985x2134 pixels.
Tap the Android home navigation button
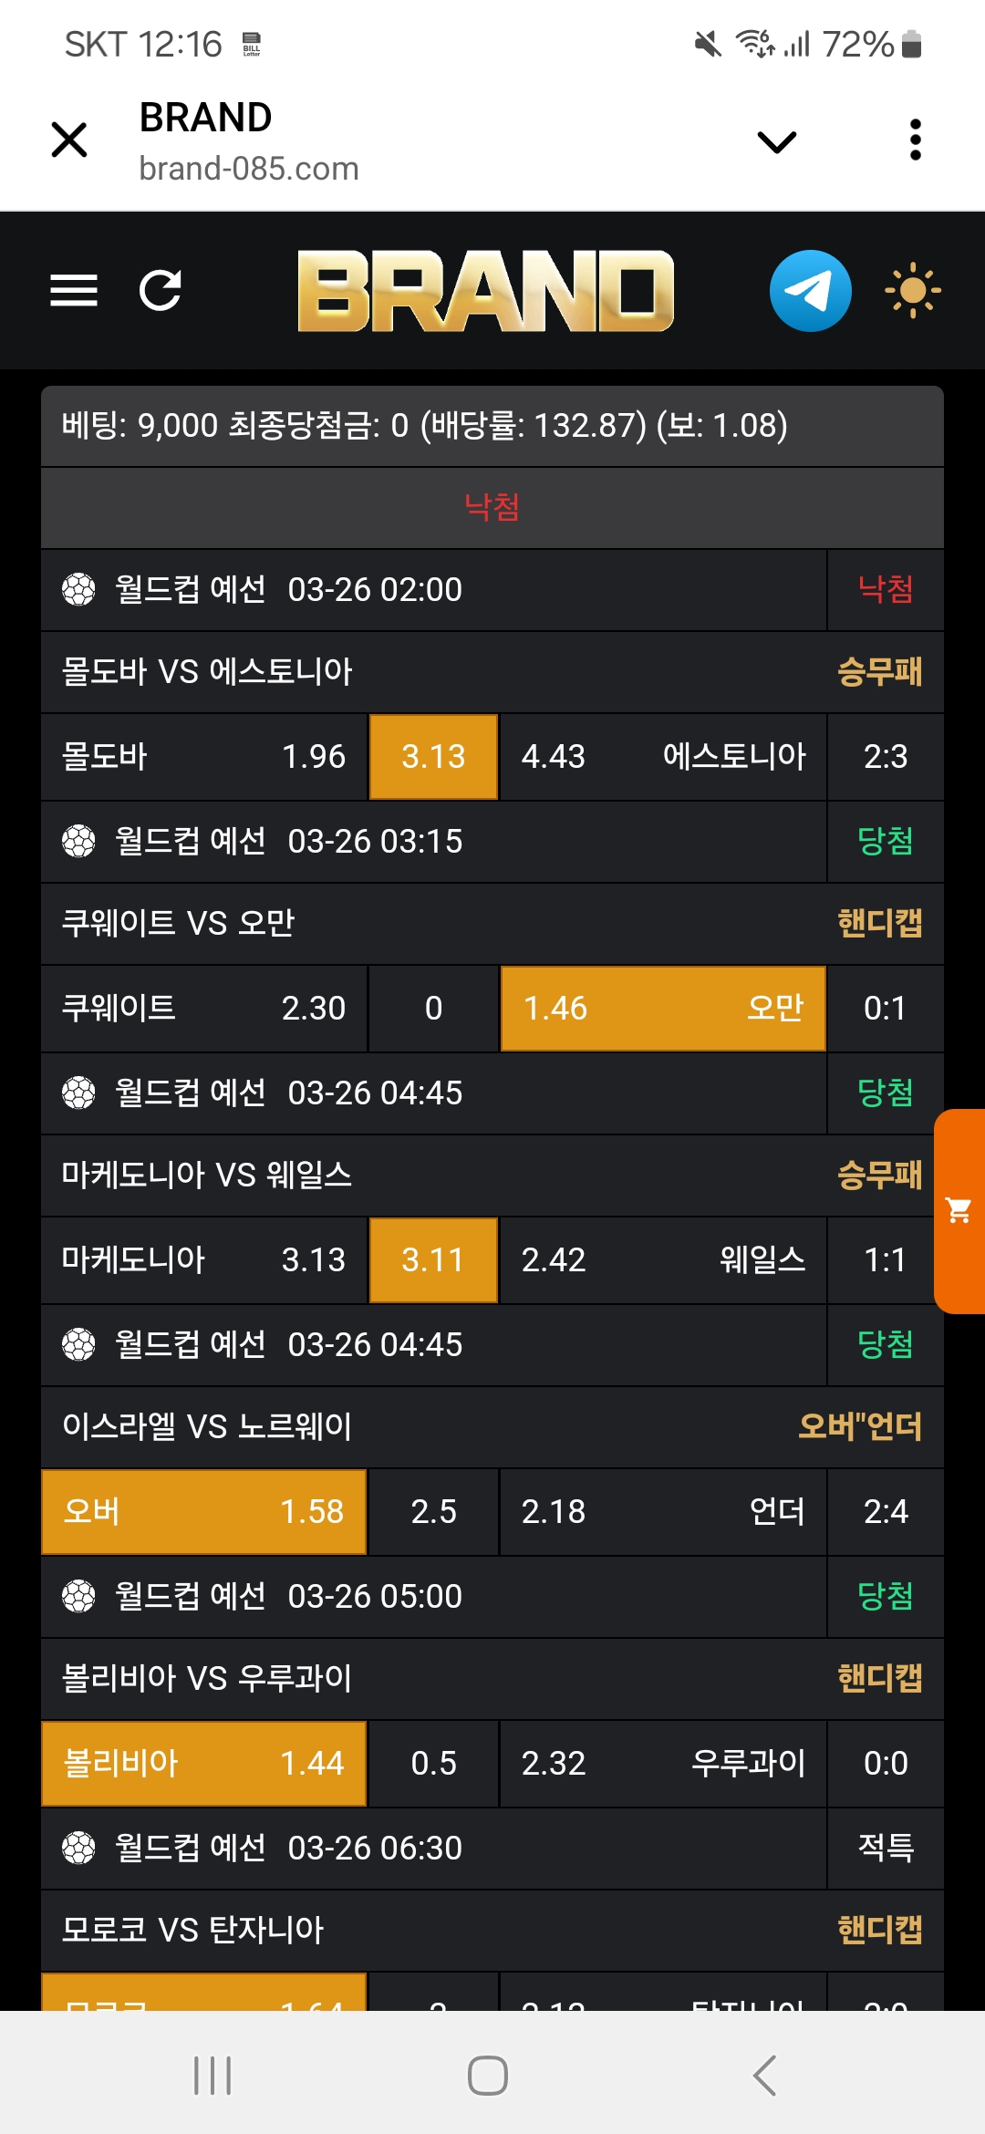[x=488, y=2076]
